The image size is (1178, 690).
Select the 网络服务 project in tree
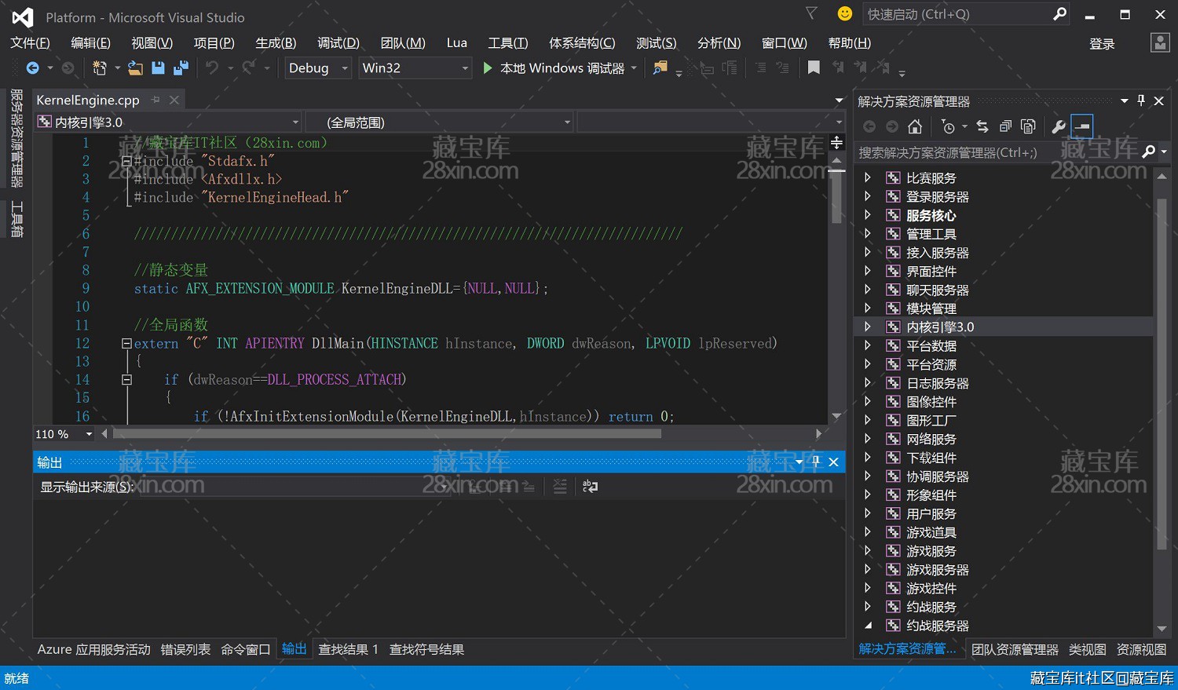click(x=931, y=439)
